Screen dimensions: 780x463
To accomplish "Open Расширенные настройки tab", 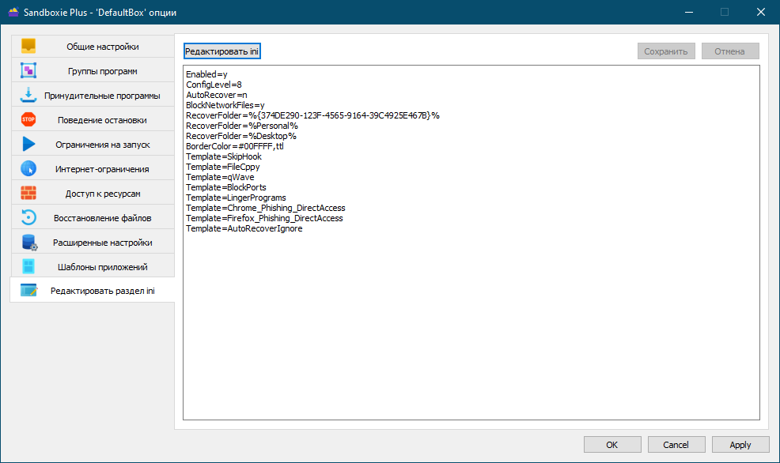I will [93, 243].
